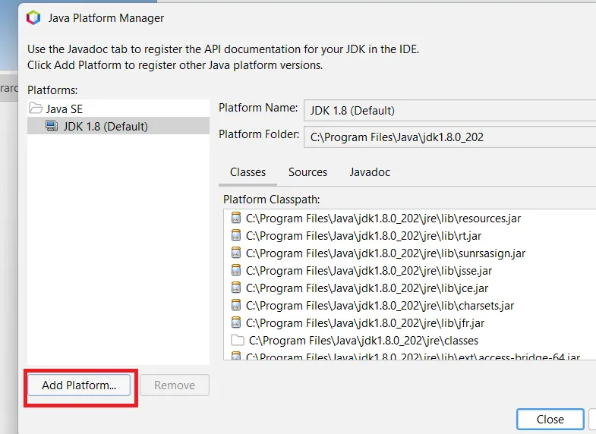This screenshot has width=596, height=434.
Task: Click the jar icon beside resources.jar
Action: point(236,218)
